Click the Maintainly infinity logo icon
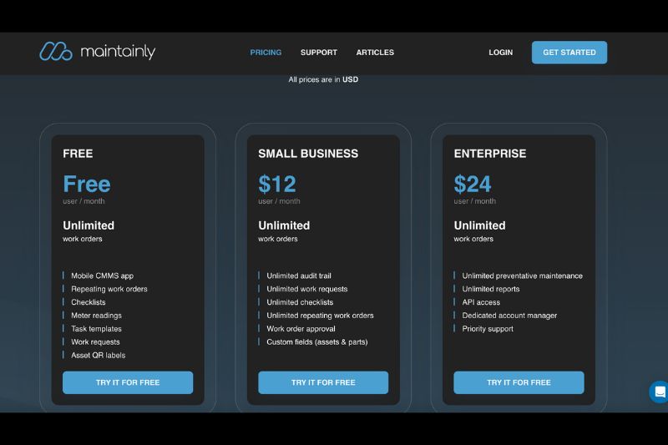 click(x=56, y=52)
